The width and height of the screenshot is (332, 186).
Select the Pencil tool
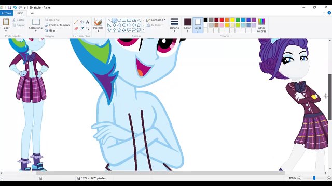pos(76,22)
